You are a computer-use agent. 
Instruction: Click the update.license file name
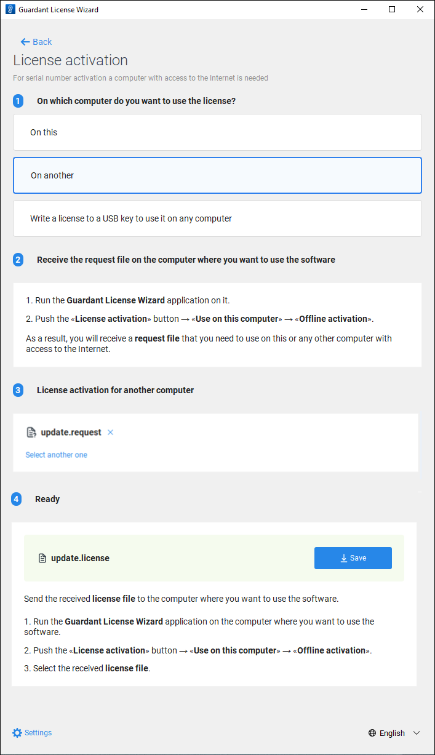80,558
